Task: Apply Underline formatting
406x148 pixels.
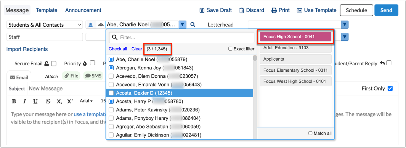Action: [x=35, y=101]
